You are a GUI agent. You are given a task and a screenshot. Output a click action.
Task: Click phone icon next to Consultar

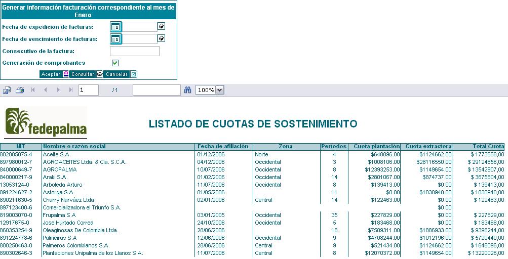tap(100, 74)
